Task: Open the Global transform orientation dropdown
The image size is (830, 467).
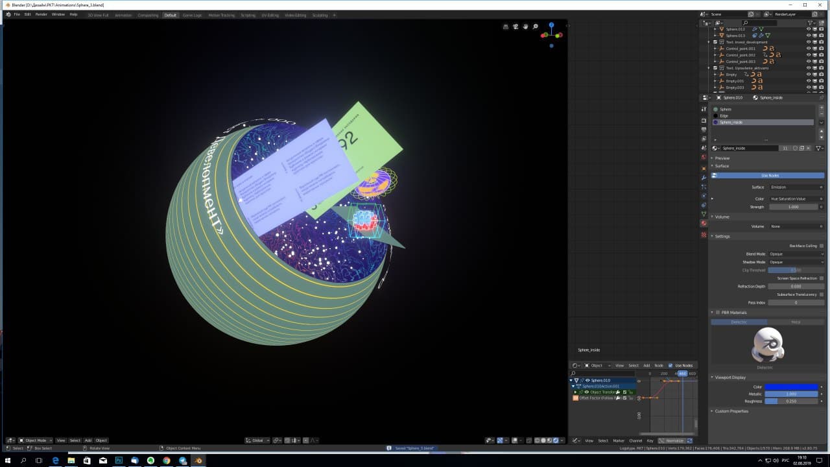Action: [x=257, y=440]
